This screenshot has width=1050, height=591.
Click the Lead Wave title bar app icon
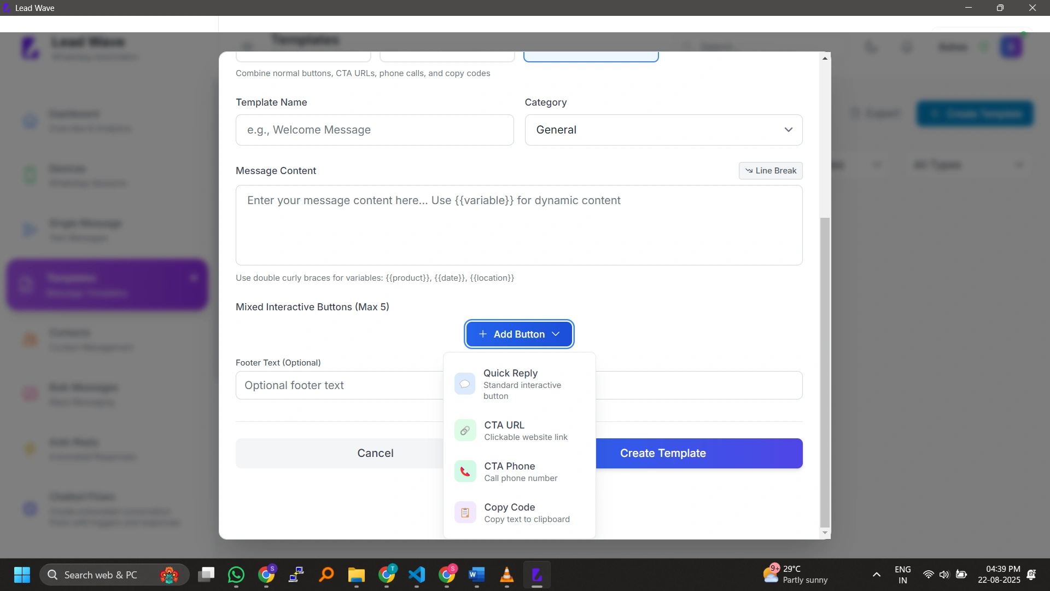(x=7, y=8)
